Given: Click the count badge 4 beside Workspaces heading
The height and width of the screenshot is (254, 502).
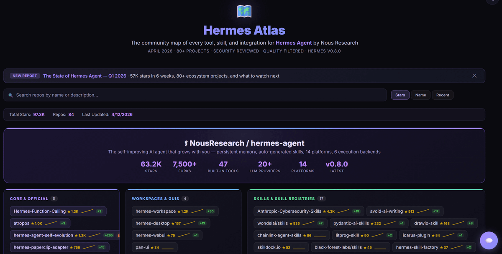Looking at the screenshot, I should pos(185,199).
